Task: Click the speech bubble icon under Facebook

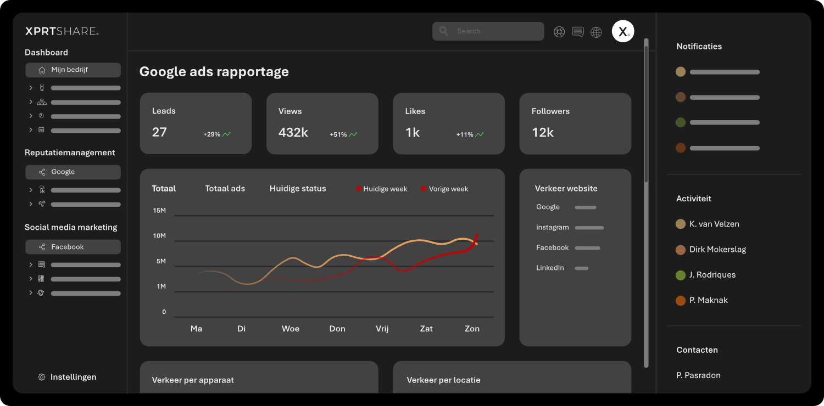Action: (42, 264)
